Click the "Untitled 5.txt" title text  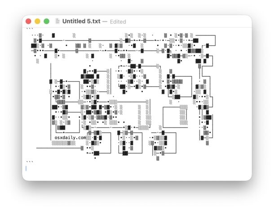(81, 21)
